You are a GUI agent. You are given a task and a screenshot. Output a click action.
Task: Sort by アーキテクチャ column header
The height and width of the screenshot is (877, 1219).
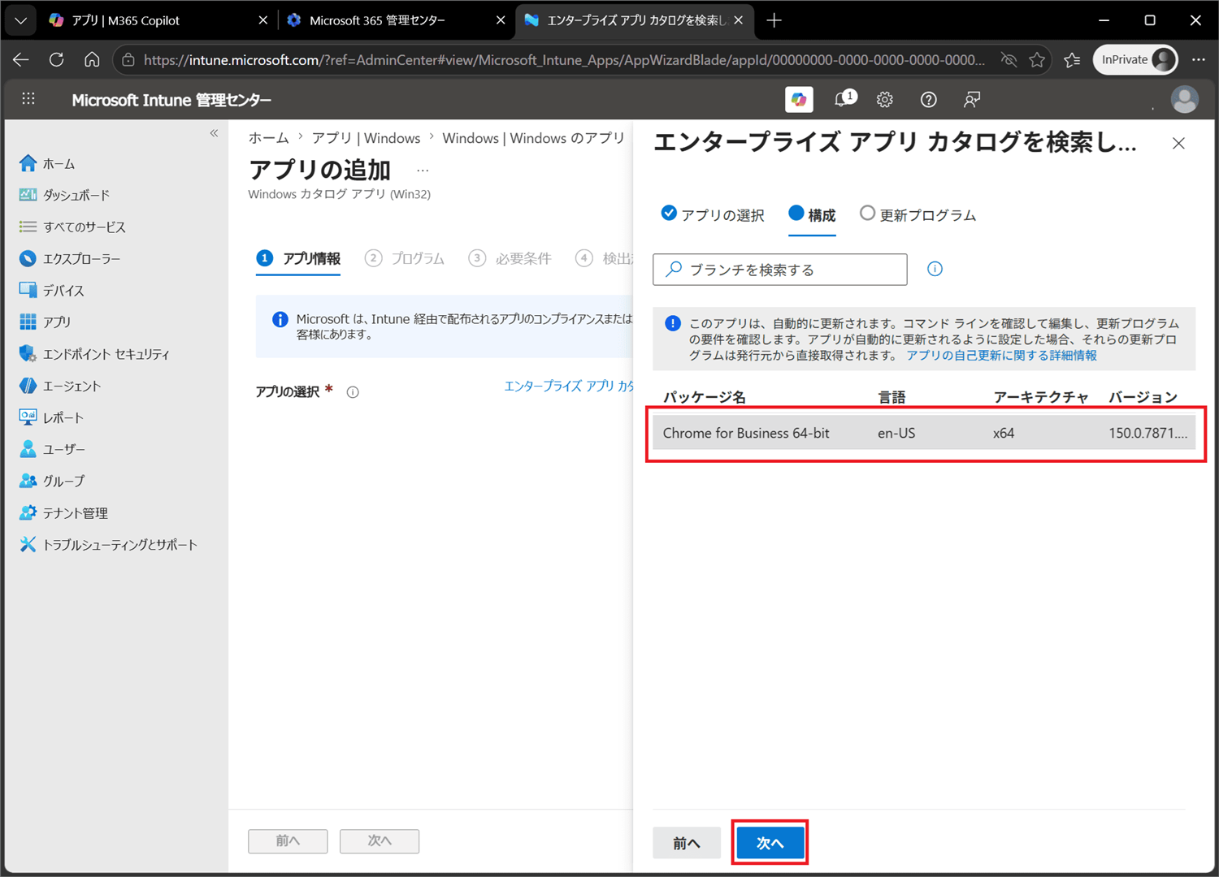click(x=1041, y=397)
